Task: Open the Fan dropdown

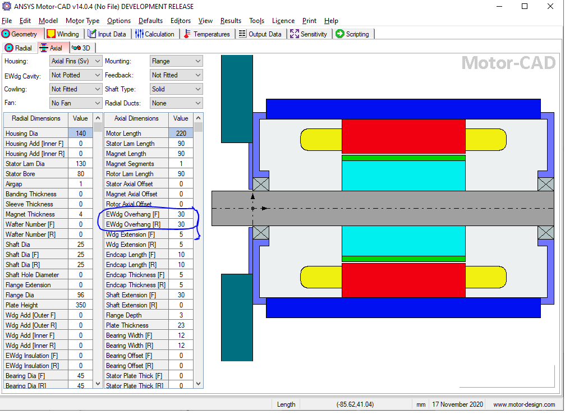Action: click(76, 103)
